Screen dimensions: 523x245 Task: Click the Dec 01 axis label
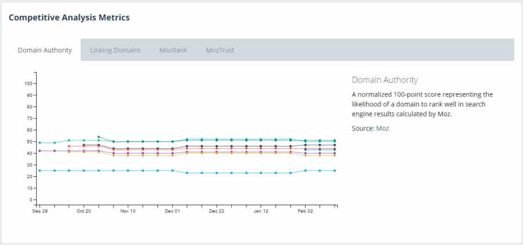pyautogui.click(x=173, y=211)
